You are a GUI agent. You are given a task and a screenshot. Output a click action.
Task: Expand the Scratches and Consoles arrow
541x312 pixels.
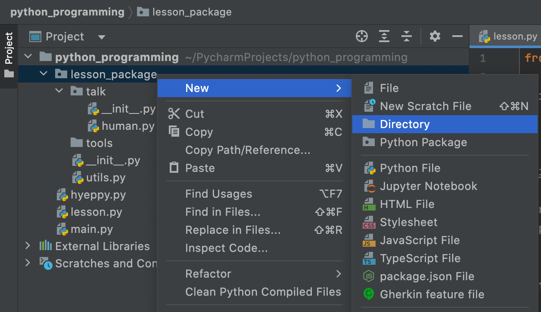[28, 263]
